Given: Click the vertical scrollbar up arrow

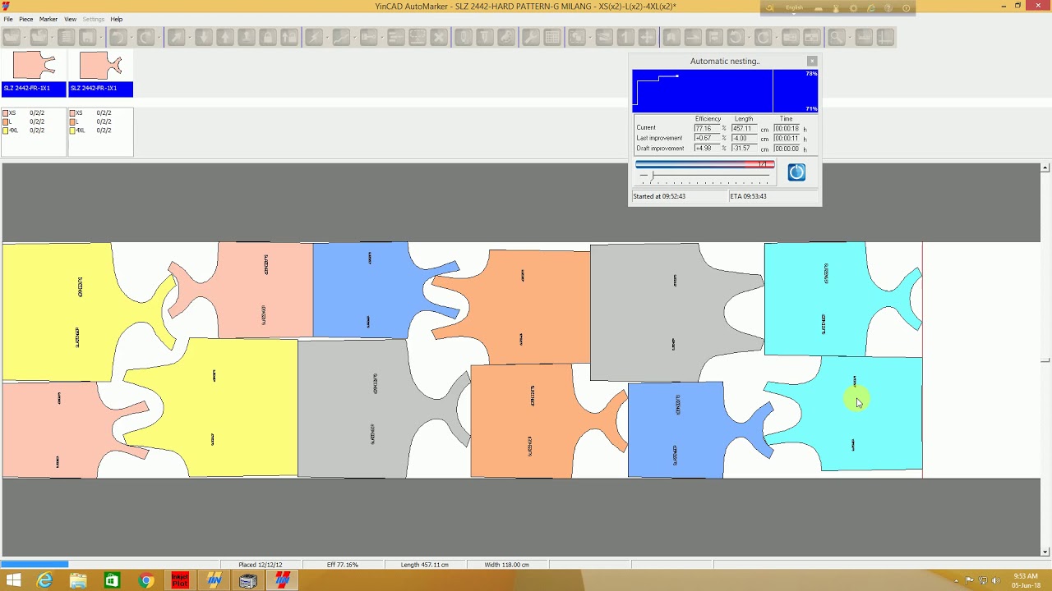Looking at the screenshot, I should (x=1045, y=167).
